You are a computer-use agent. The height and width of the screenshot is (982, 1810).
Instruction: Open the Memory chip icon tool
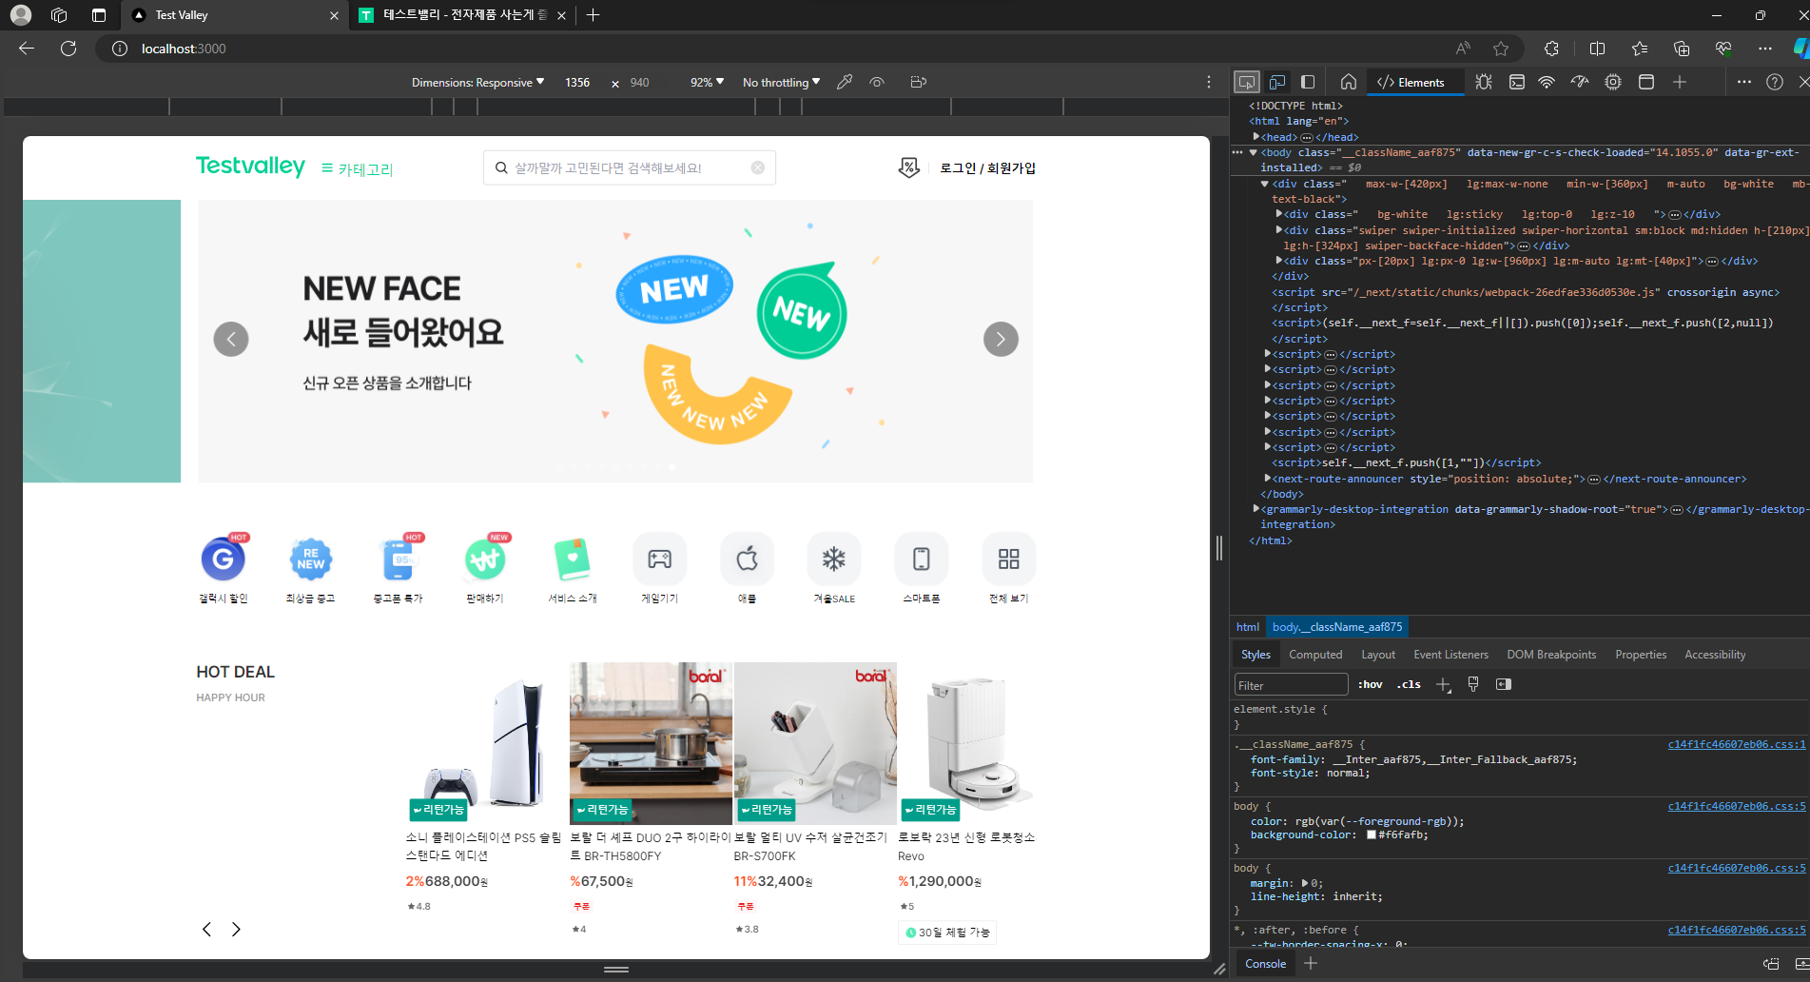[1613, 82]
